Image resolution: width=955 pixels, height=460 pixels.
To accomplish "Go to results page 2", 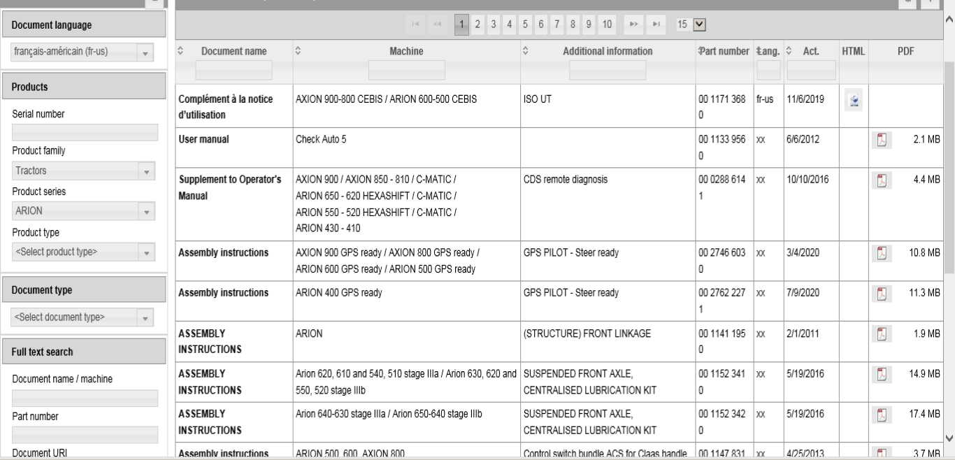I will coord(477,25).
